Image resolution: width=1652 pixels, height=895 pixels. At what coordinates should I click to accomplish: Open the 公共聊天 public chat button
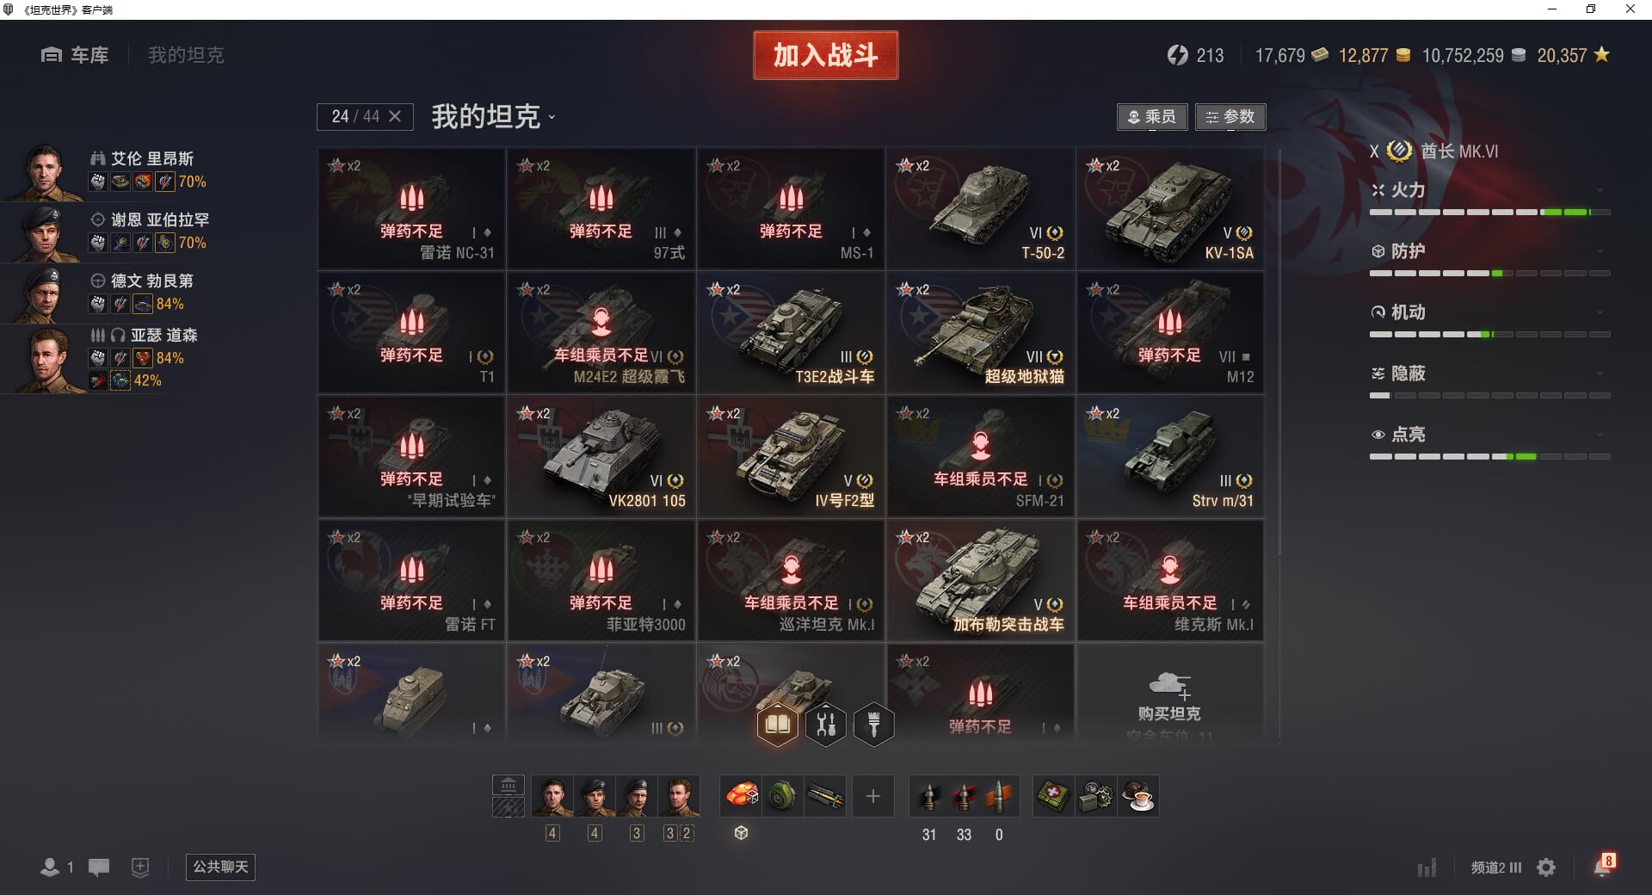pyautogui.click(x=220, y=867)
